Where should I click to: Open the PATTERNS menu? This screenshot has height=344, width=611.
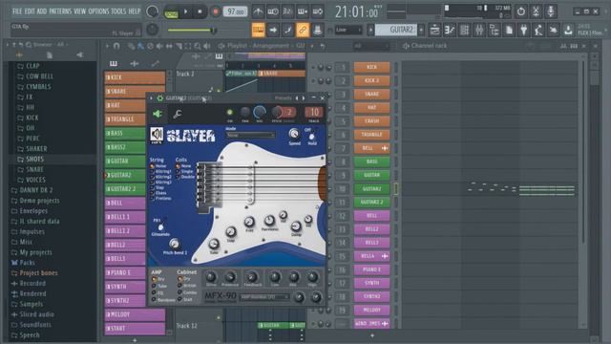click(60, 11)
